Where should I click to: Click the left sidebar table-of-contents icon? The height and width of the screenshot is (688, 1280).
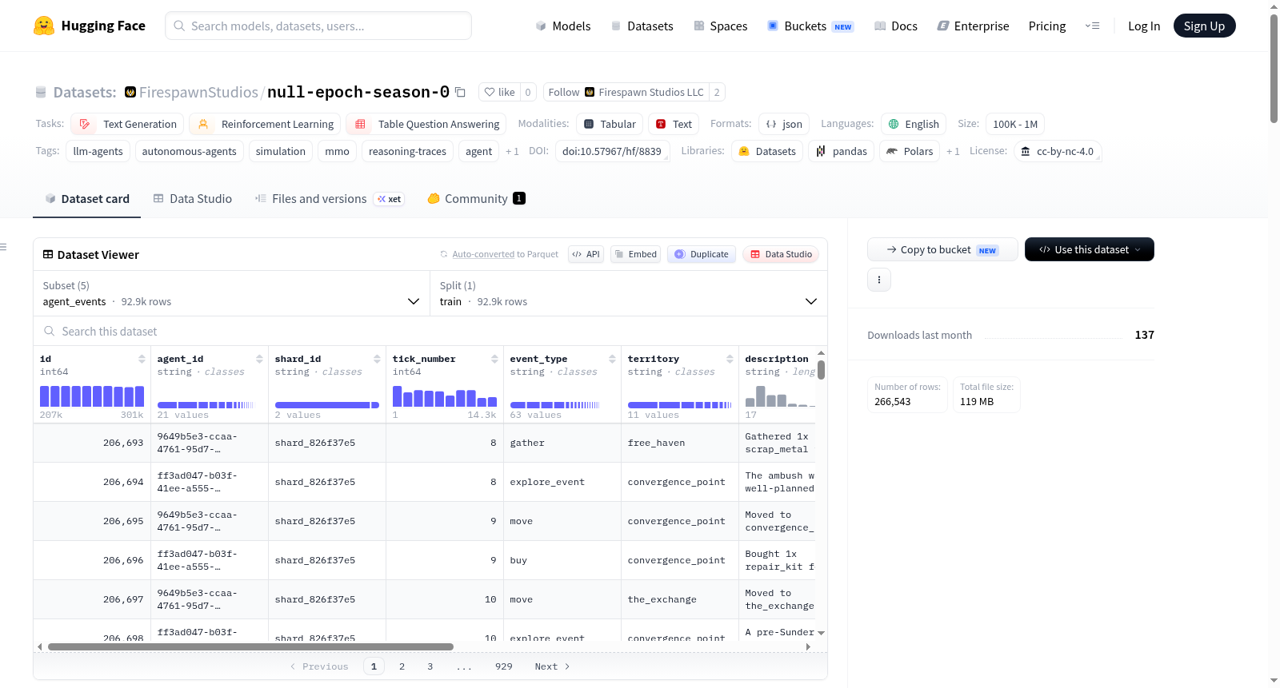point(3,247)
